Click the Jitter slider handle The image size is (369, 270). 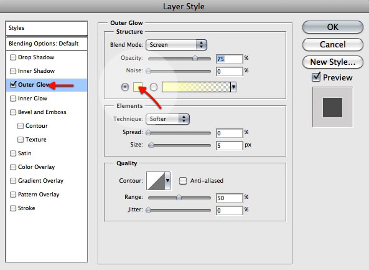point(148,210)
